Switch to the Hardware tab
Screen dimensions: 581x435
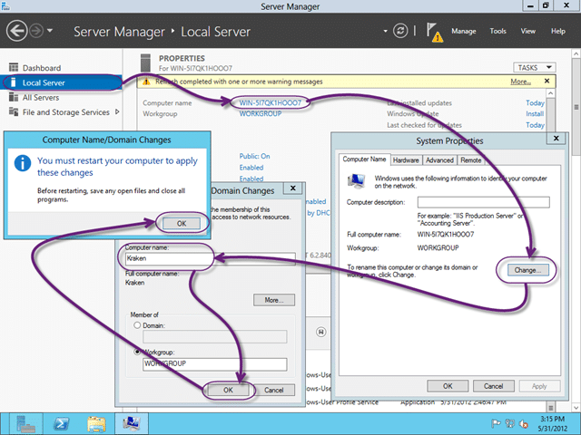tap(406, 160)
